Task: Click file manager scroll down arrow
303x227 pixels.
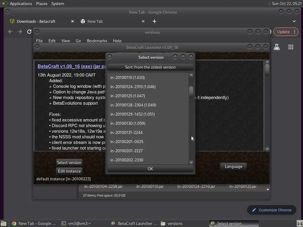Action: pyautogui.click(x=267, y=189)
